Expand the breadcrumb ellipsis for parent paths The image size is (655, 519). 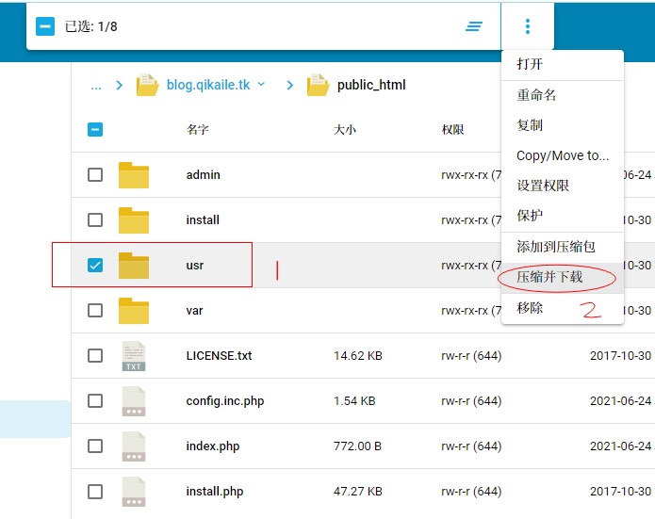click(x=96, y=85)
